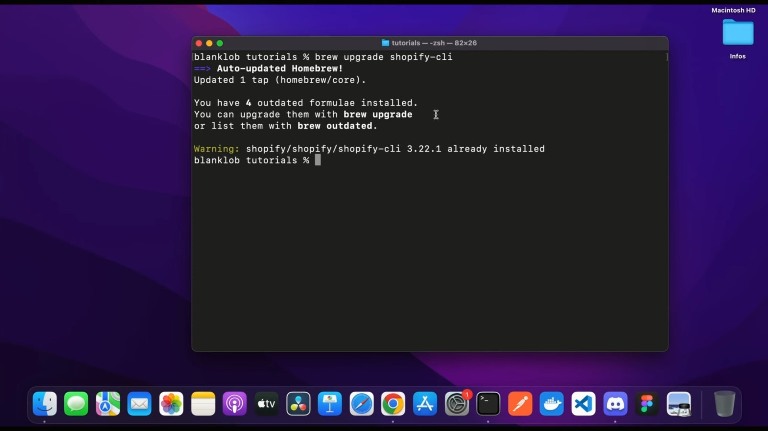768x431 pixels.
Task: Open the Apple TV app in the dock
Action: [266, 404]
